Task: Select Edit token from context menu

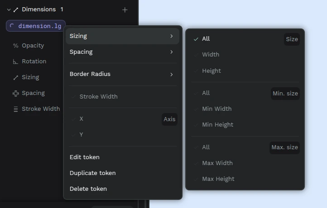Action: (x=85, y=157)
